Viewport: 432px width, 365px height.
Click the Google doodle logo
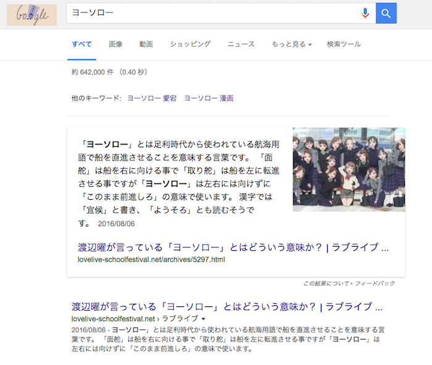pos(31,15)
